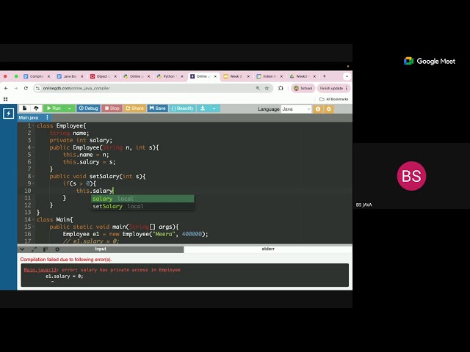Place cursor on 'private int salary;' line

point(81,140)
